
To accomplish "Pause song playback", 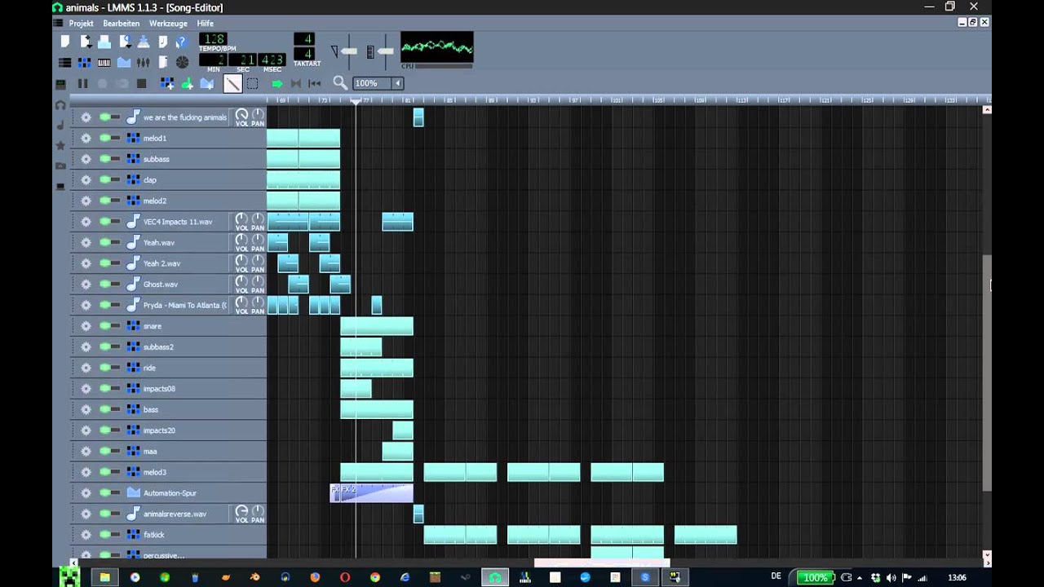I will (82, 83).
